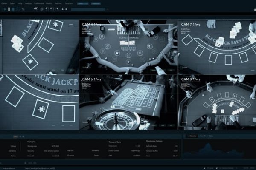Viewport: 256px width, 170px height.
Task: Pause the surveillance feed playback
Action: point(9,8)
